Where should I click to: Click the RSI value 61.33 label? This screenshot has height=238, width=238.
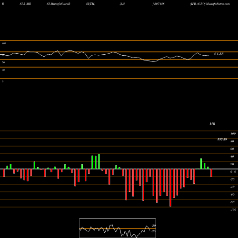click(x=219, y=54)
